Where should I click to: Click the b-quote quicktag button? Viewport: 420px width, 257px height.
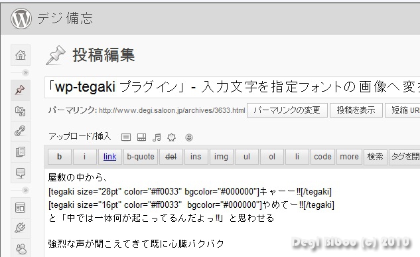[141, 157]
